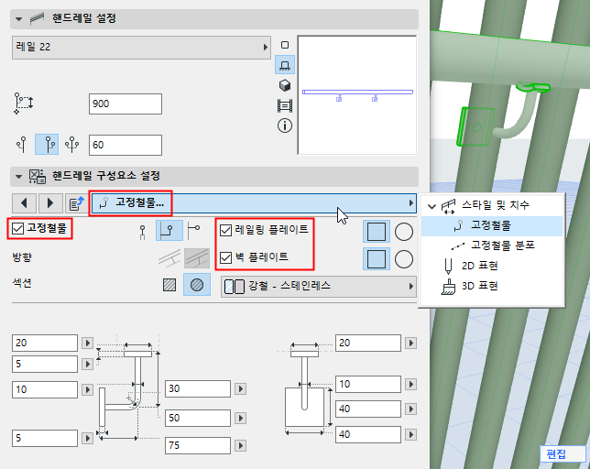Screen dimensions: 590x469
Task: Choose the both-sides handrail position icon
Action: [x=71, y=145]
